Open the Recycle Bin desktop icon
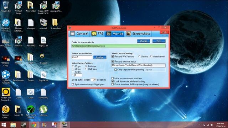Screen dimensions: 228x128 6,7
